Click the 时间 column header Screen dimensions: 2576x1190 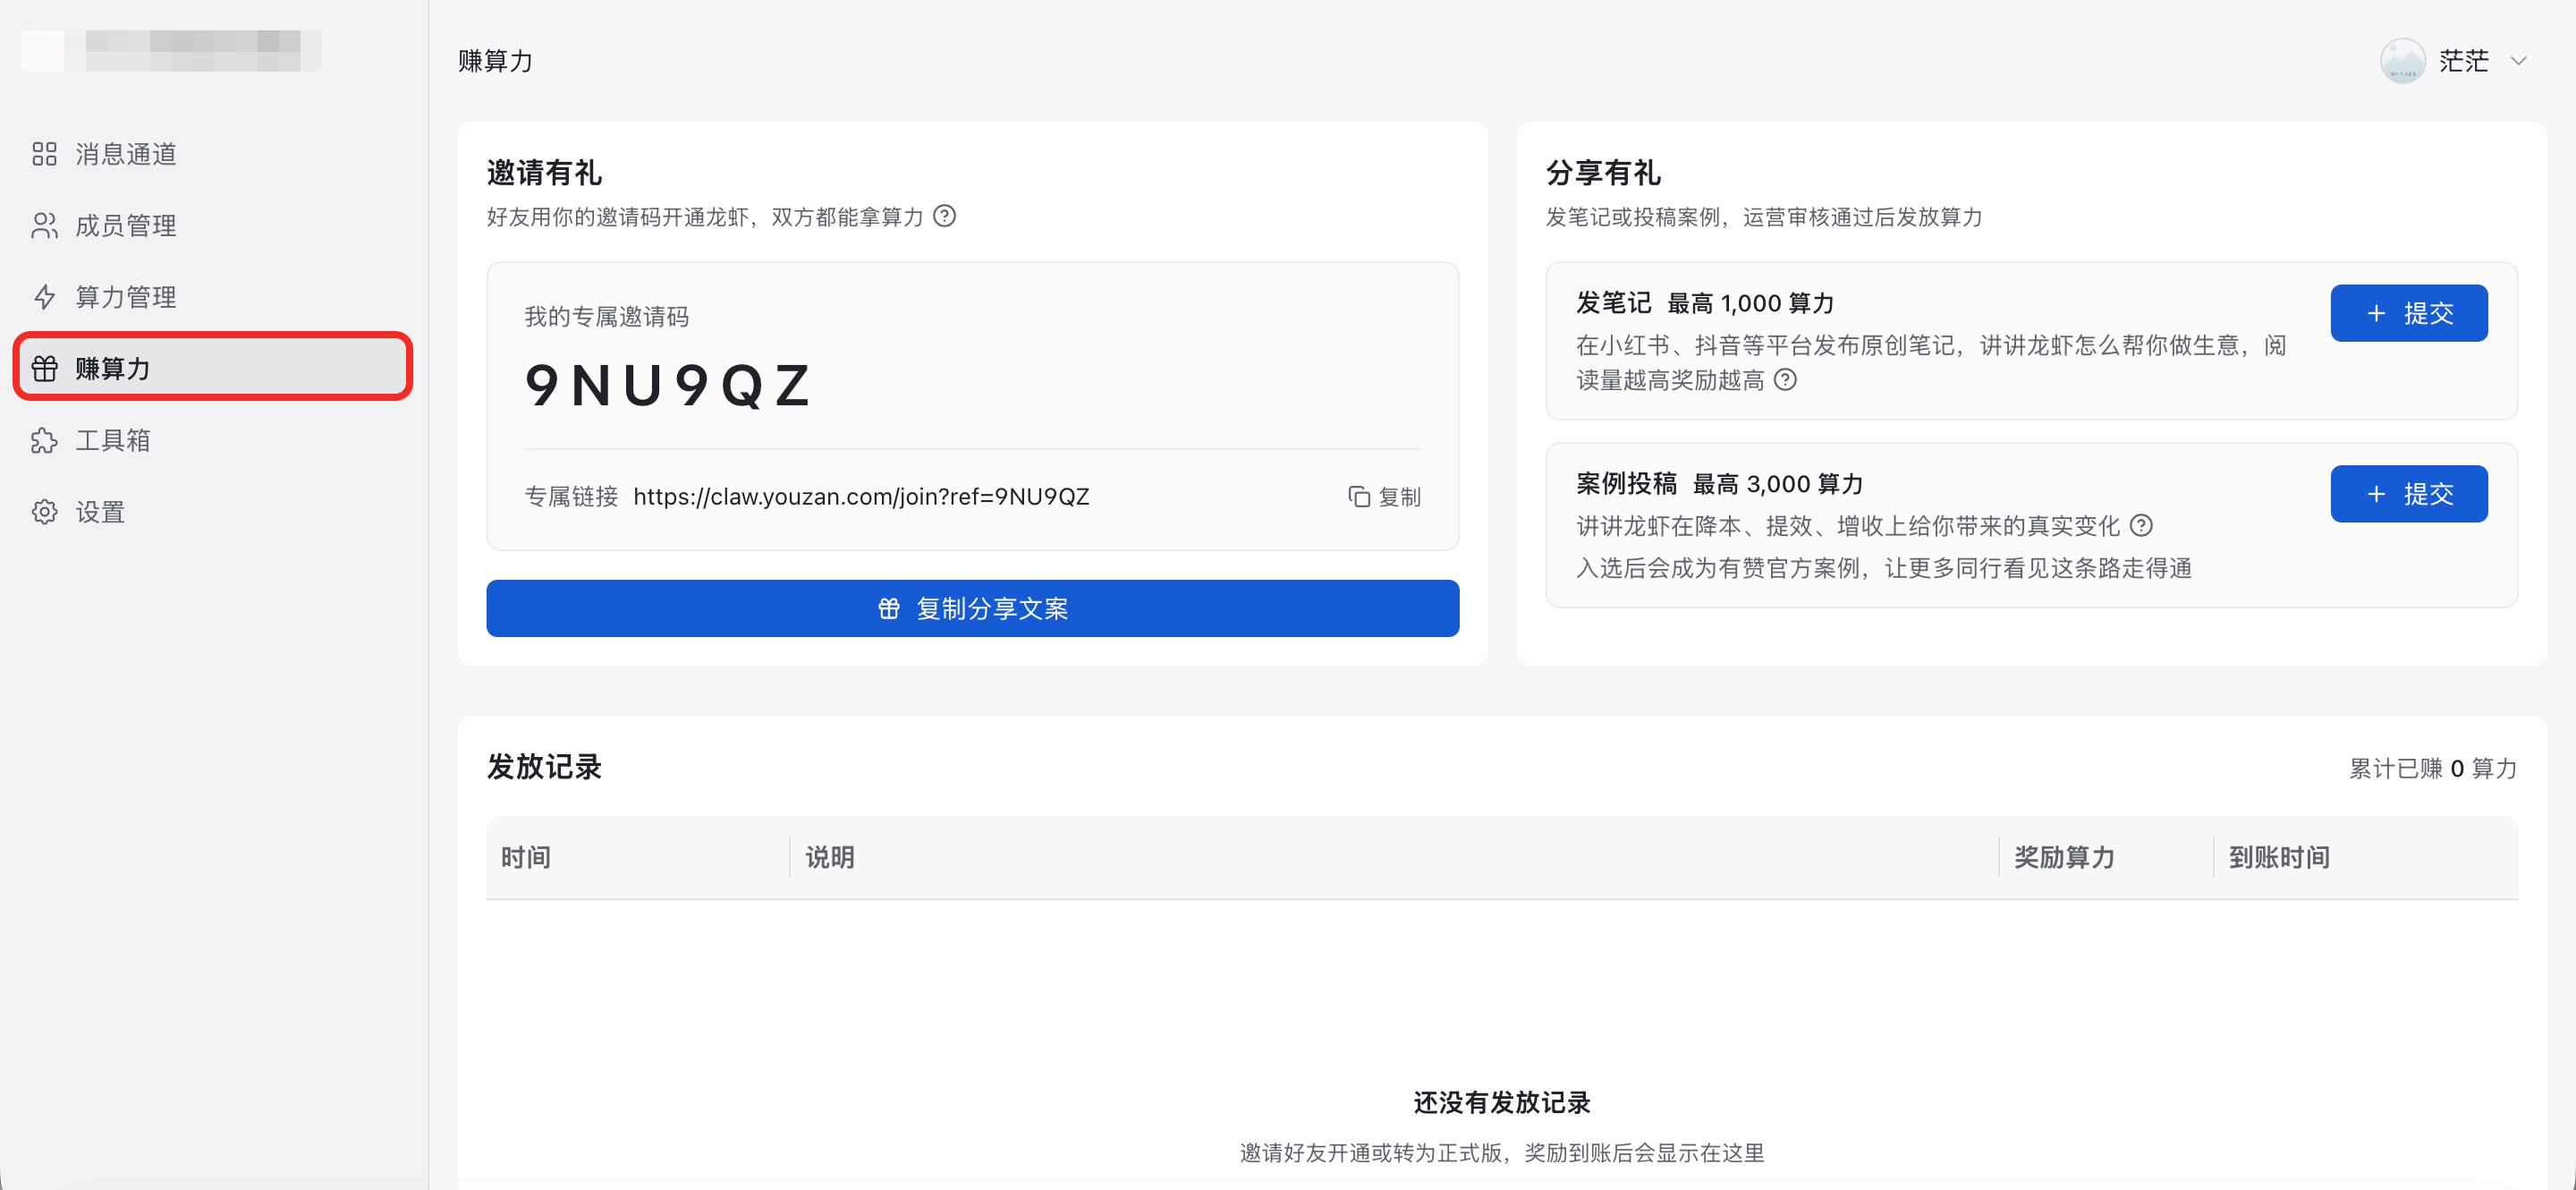[x=526, y=858]
